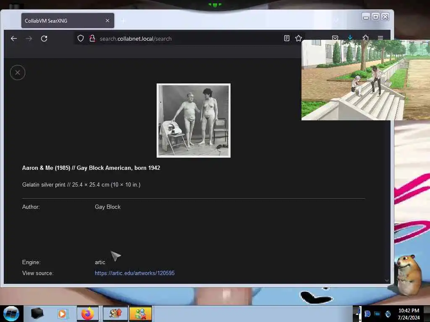Screen dimensions: 430x322
Task: Open a new browser tab
Action: [x=123, y=21]
